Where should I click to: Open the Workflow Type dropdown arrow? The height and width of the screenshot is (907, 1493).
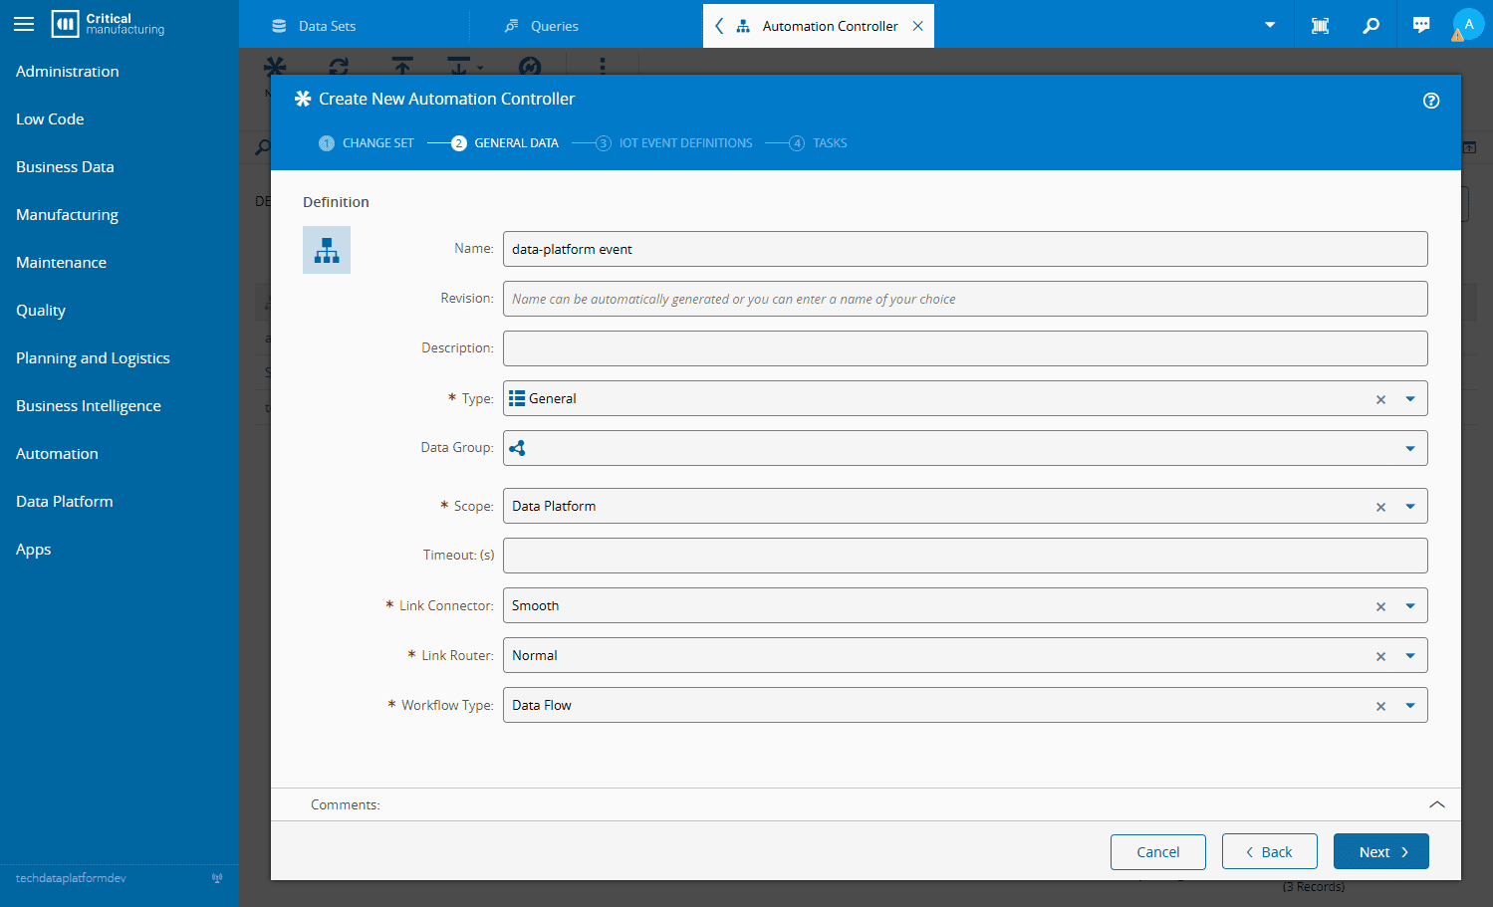[x=1410, y=706]
